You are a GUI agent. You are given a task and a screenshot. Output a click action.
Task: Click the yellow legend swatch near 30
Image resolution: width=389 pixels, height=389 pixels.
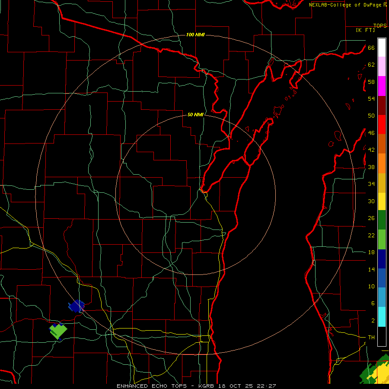[x=382, y=201]
